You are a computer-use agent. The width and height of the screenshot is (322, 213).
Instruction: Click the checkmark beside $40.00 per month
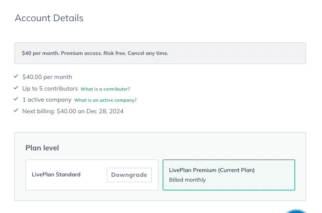pos(16,76)
